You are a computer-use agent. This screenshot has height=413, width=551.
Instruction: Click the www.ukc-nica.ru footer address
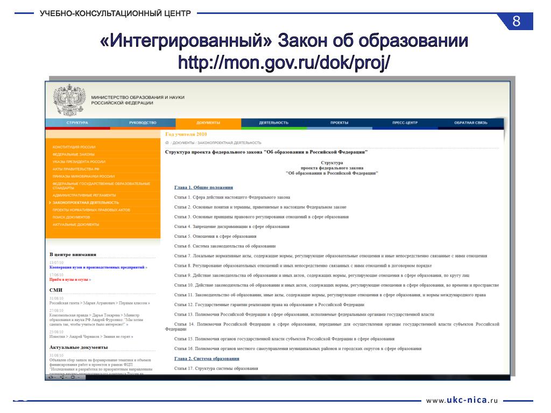click(x=462, y=400)
